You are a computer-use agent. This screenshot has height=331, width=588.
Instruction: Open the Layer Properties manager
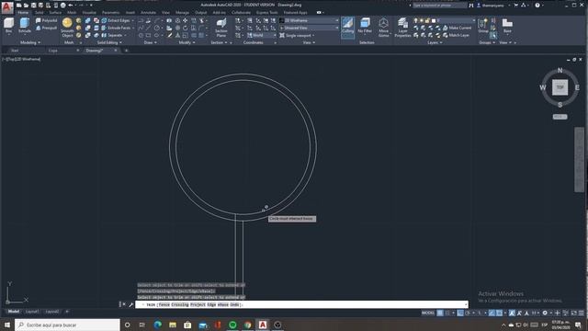tap(402, 28)
